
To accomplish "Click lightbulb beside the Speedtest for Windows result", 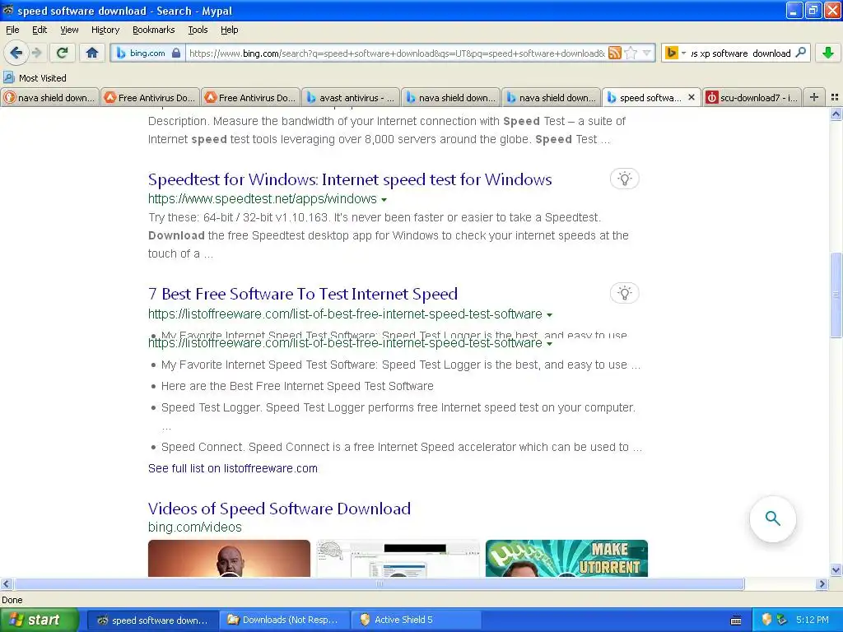I will pyautogui.click(x=624, y=179).
